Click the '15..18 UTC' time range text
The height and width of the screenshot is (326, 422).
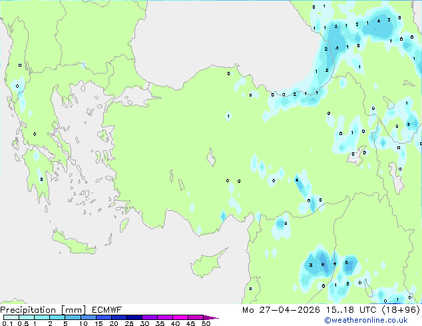pos(351,310)
